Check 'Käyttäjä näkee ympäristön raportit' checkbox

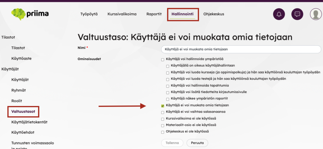click(168, 99)
